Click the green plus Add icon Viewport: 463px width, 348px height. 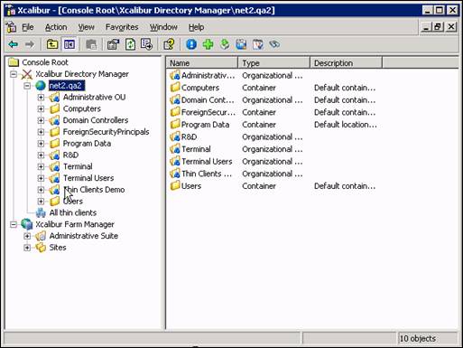coord(208,44)
